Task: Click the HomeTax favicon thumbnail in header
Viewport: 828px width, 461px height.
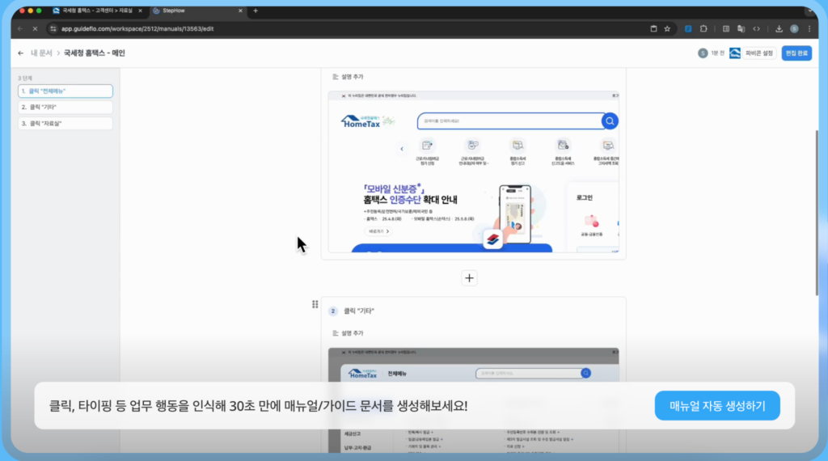Action: click(734, 53)
